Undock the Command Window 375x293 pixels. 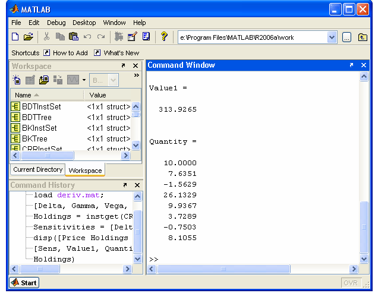click(351, 65)
